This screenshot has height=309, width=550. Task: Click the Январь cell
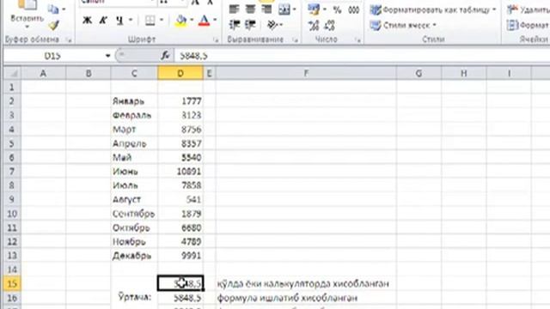[x=134, y=101]
